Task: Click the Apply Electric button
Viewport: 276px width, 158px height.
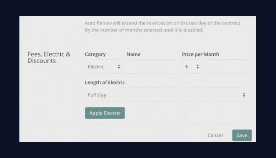Action: click(x=105, y=113)
